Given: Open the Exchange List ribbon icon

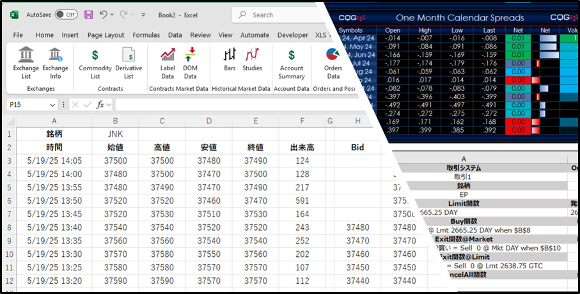Looking at the screenshot, I should point(26,63).
